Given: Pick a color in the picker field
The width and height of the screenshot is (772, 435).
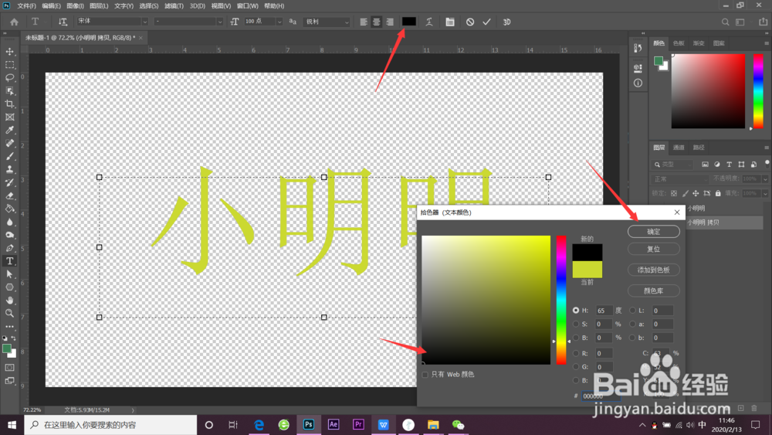Looking at the screenshot, I should click(x=486, y=300).
